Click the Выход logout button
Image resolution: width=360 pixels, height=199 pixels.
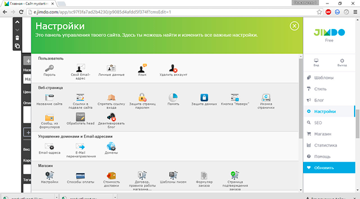coord(342,62)
